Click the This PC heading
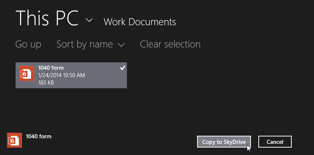314x155 pixels. [47, 19]
